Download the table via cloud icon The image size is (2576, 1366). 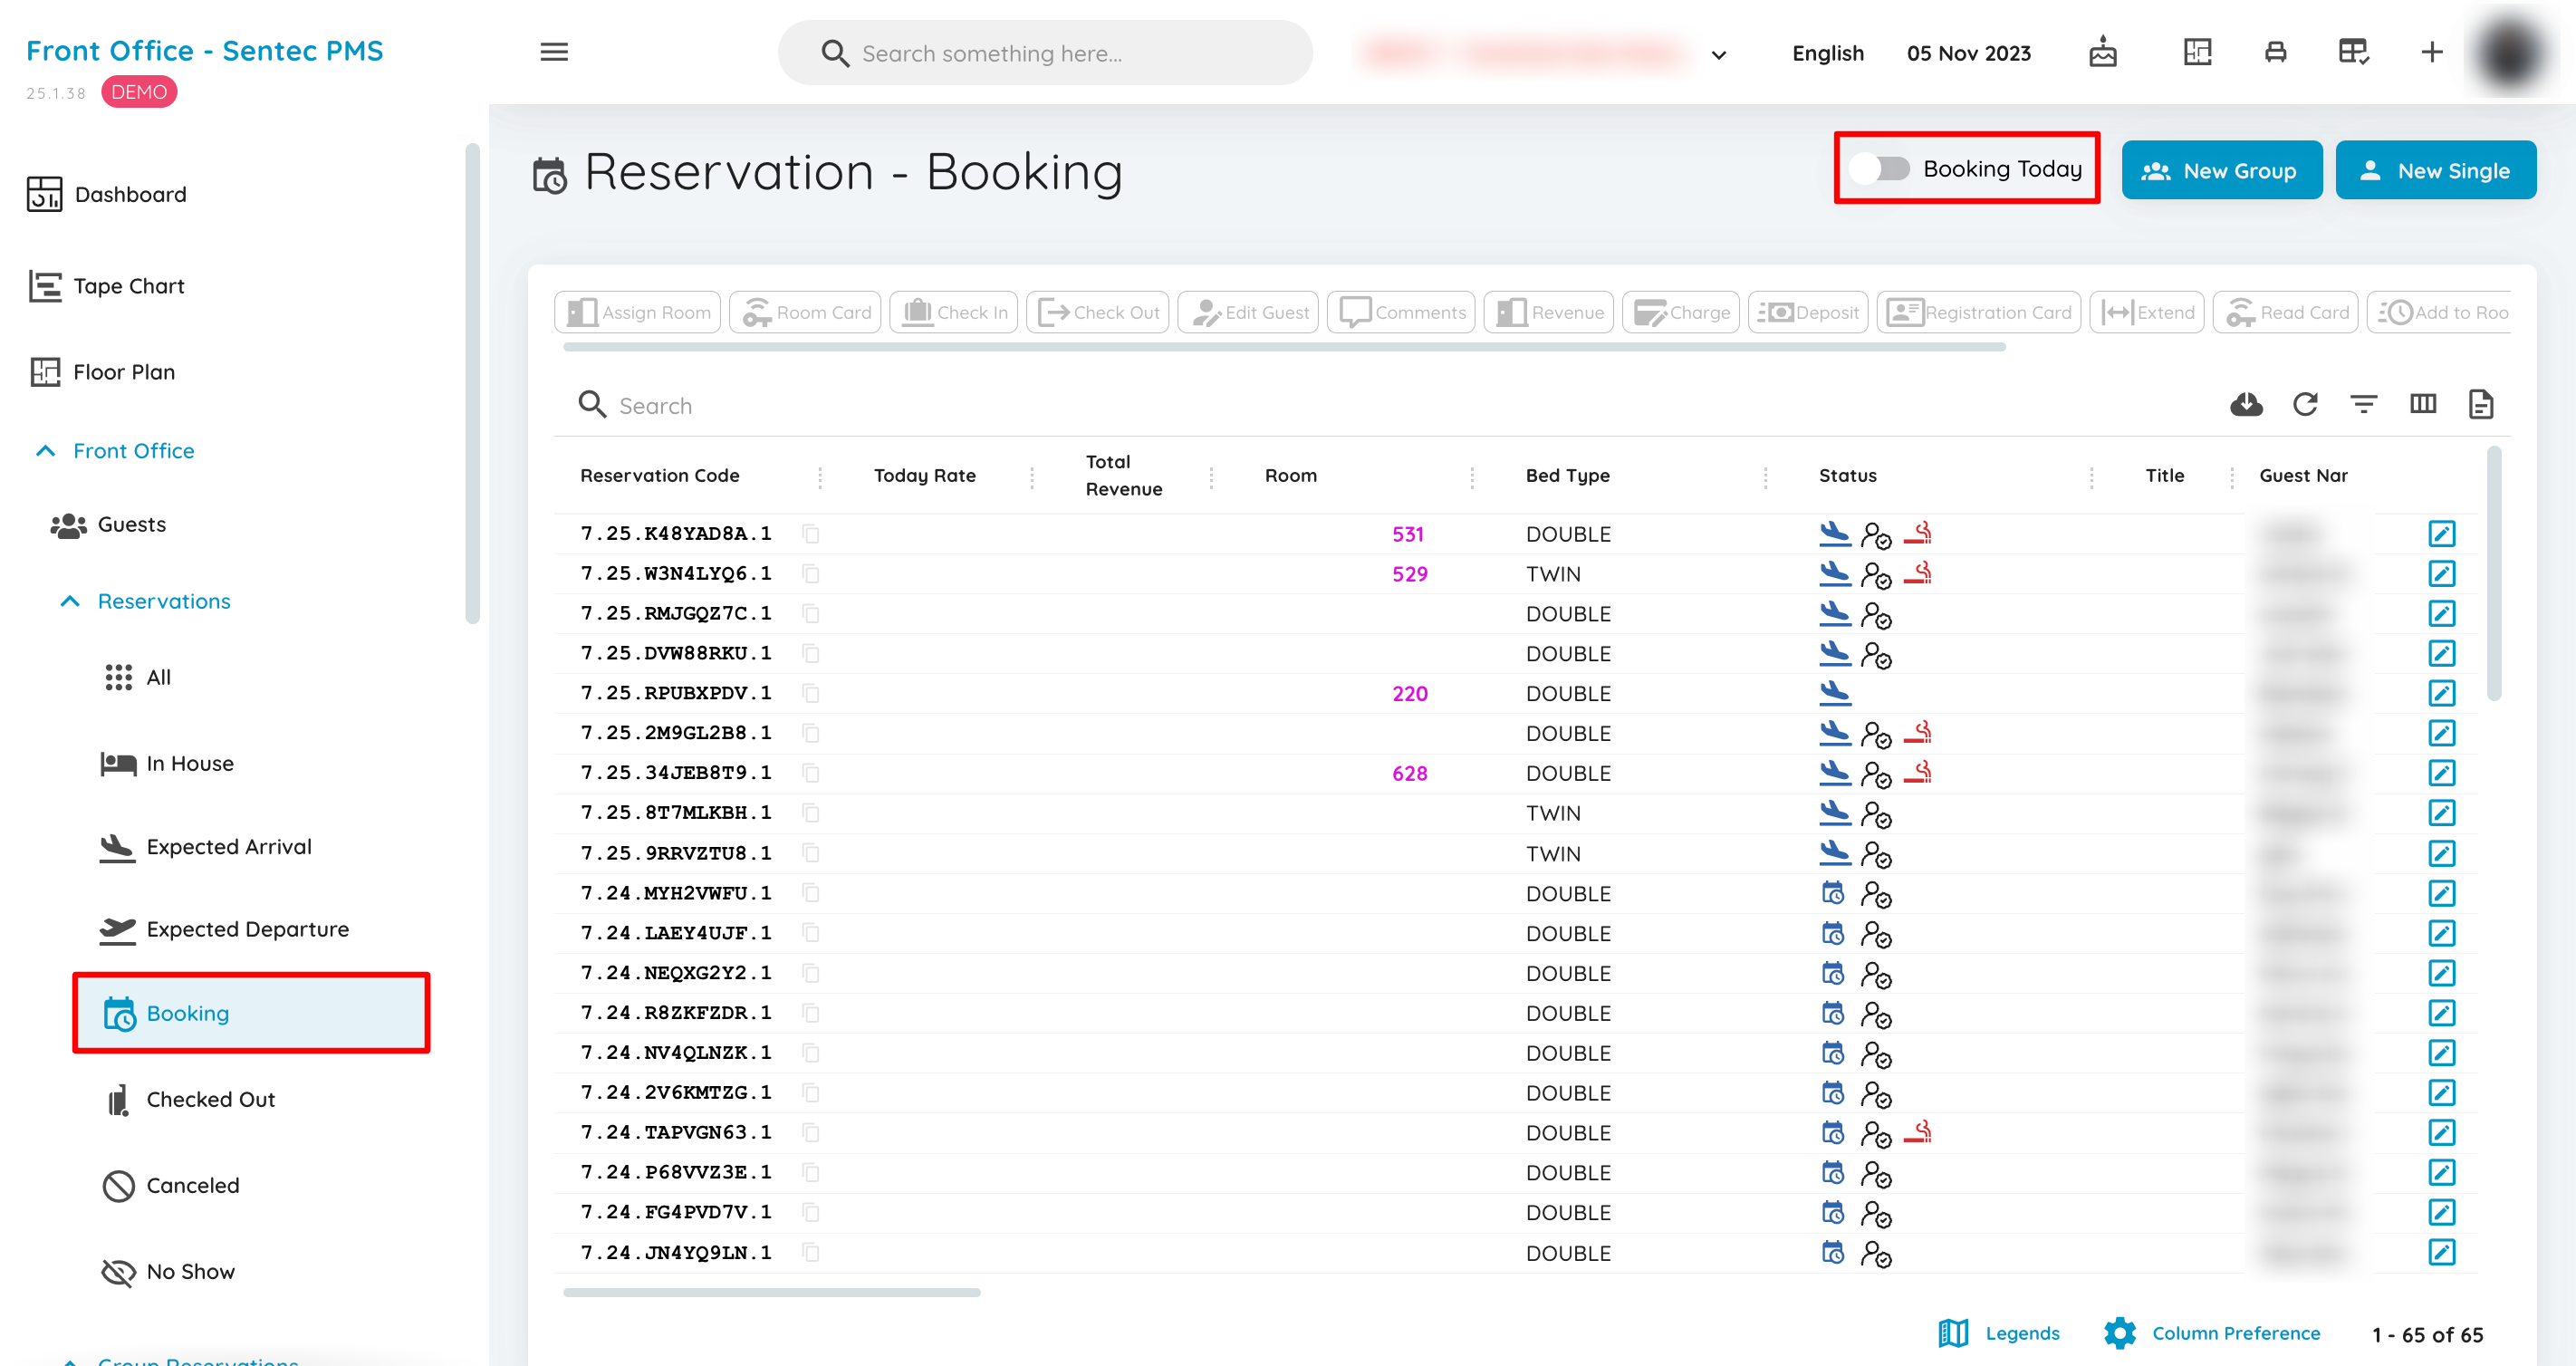coord(2246,404)
